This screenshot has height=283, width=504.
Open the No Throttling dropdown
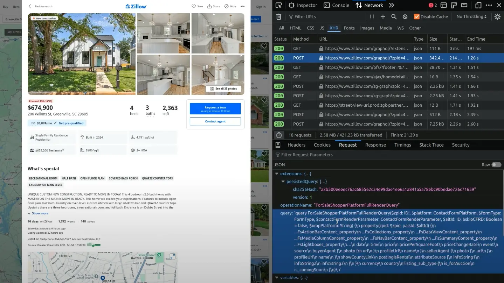(x=471, y=17)
